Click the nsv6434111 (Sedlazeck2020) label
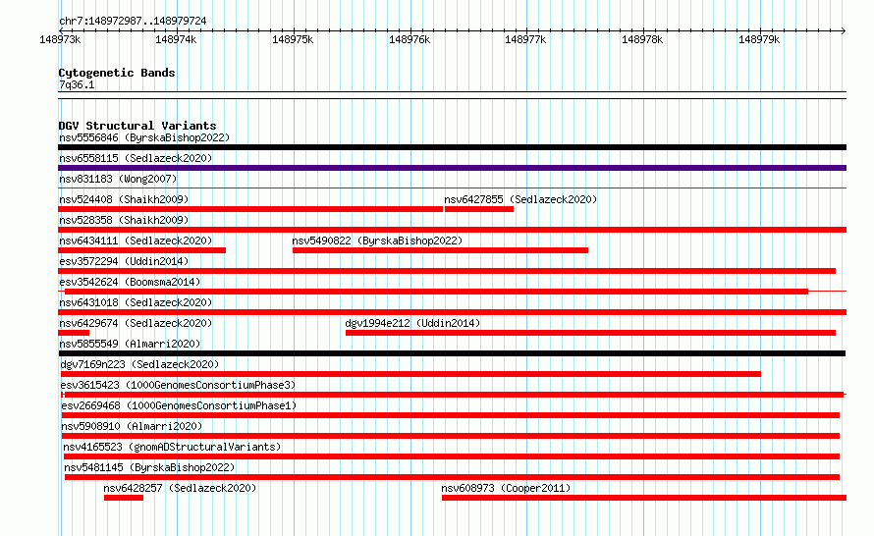 (136, 241)
